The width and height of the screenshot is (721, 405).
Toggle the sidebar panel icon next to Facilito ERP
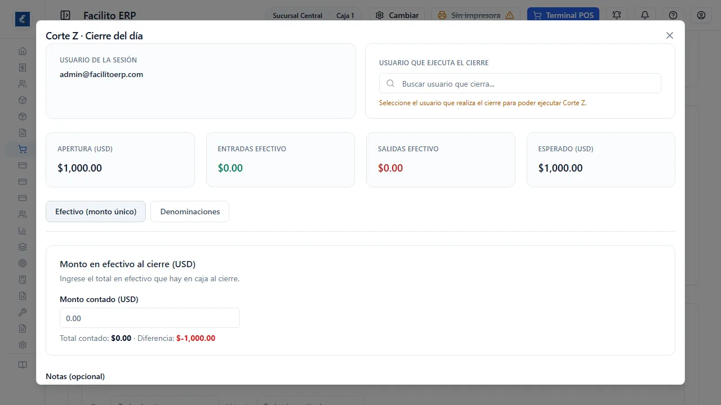[65, 15]
